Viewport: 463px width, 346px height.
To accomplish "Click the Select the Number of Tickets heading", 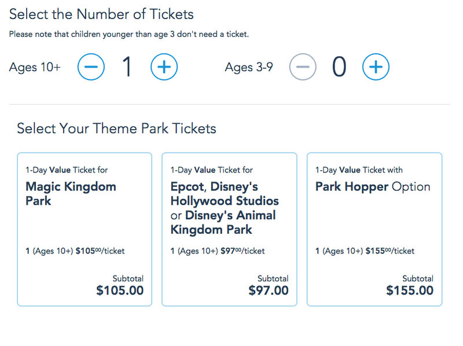I will (101, 14).
